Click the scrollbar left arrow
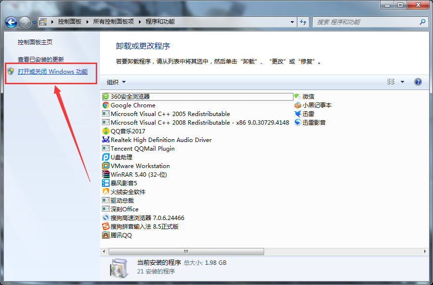Viewport: 433px width, 285px height. point(104,251)
